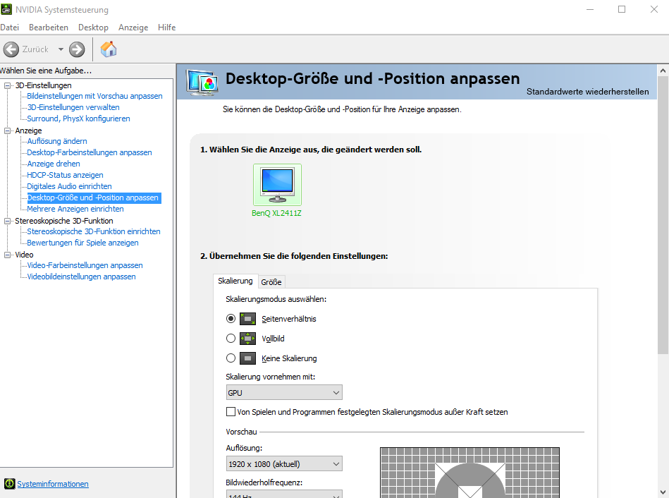Open the Bearbeiten menu
The image size is (669, 498).
[49, 28]
